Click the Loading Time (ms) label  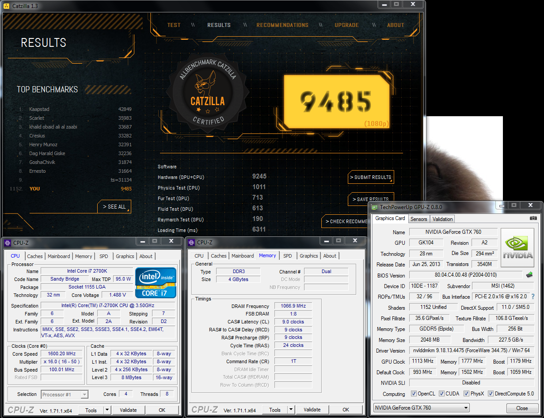pyautogui.click(x=178, y=230)
